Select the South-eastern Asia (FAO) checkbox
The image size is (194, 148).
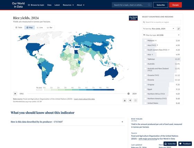tap(145, 50)
